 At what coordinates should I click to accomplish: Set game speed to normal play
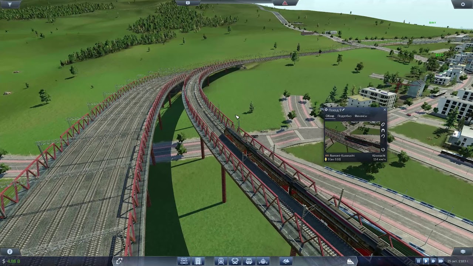pyautogui.click(x=426, y=261)
